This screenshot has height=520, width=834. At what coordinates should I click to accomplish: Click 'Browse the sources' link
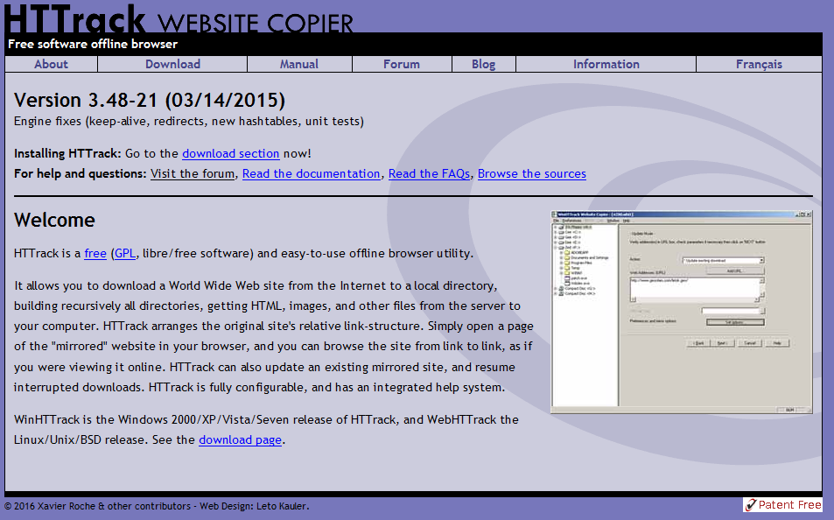tap(532, 173)
